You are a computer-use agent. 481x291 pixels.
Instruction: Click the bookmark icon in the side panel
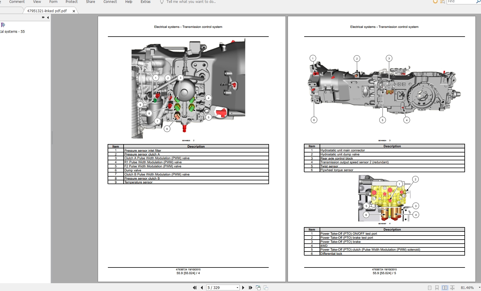(x=3, y=25)
